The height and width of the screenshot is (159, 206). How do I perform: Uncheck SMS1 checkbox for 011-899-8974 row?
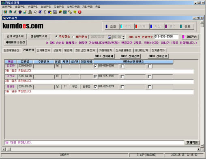[x=95, y=87]
